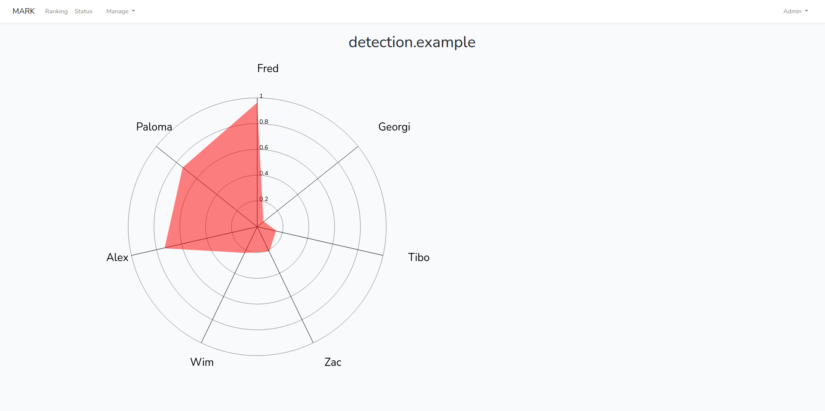Select the Tibo axis label
Screen dimensions: 825x411
[419, 257]
